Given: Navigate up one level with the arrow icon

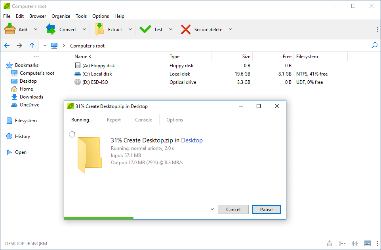Looking at the screenshot, I should click(32, 45).
